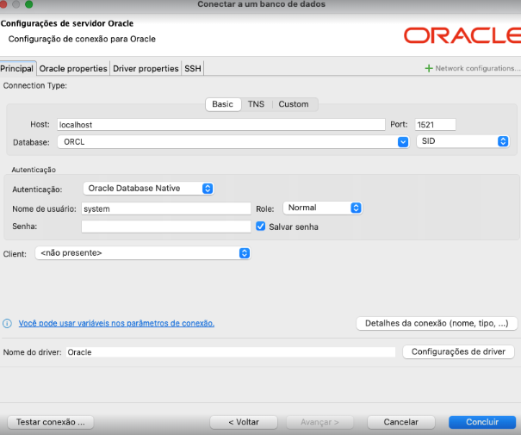Screen dimensions: 521x435
Task: Select the TNS connection type
Action: click(256, 104)
